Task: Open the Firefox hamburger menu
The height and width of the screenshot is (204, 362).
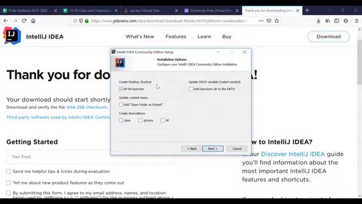Action: pos(357,21)
